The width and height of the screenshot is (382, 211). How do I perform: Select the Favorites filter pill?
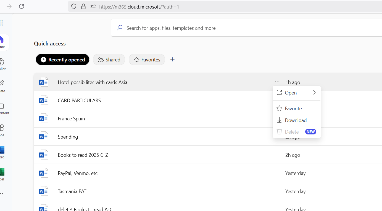point(147,59)
